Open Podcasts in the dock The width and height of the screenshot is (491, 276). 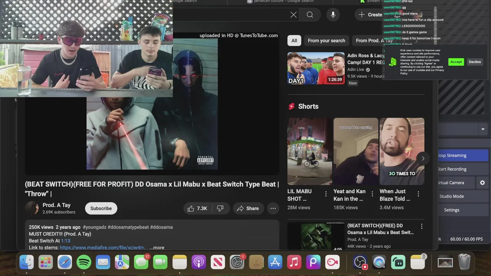pyautogui.click(x=199, y=262)
